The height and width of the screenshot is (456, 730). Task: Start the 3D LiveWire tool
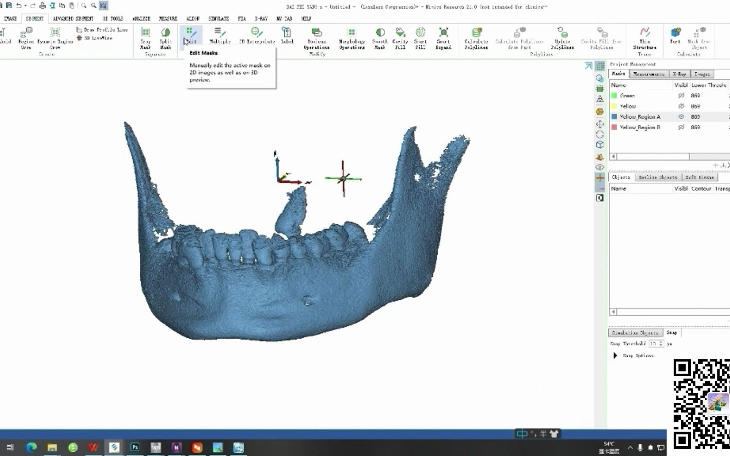pyautogui.click(x=95, y=38)
